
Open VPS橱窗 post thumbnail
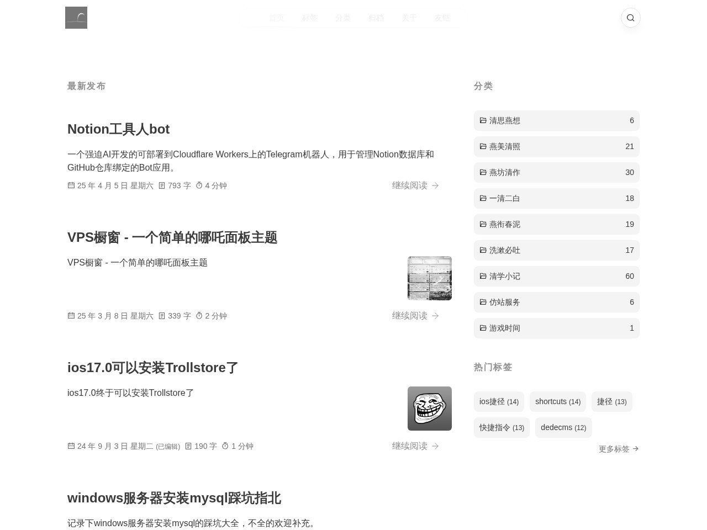(x=430, y=278)
